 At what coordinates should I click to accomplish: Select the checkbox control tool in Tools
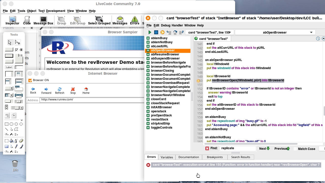click(x=17, y=50)
